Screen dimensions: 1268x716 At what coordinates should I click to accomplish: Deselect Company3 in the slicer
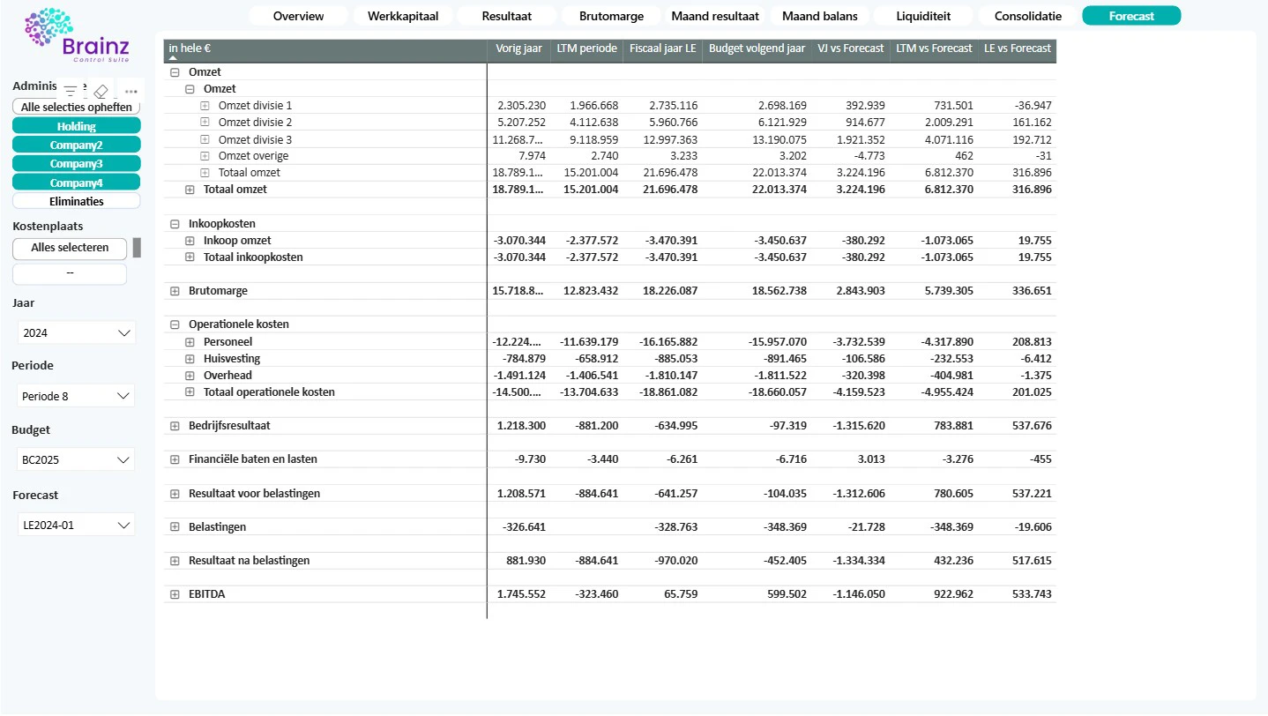click(x=77, y=164)
